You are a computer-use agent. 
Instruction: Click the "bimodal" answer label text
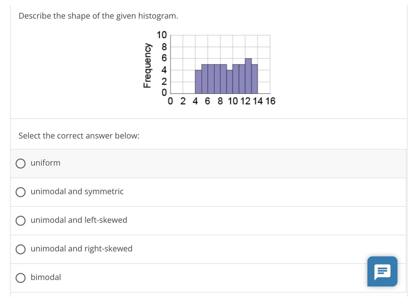[46, 277]
